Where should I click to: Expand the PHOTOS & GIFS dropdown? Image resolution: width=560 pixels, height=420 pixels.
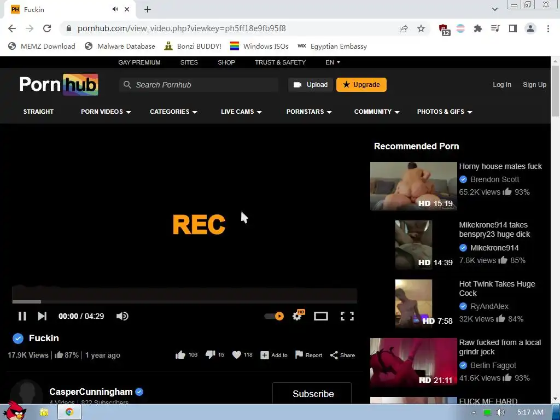[445, 112]
